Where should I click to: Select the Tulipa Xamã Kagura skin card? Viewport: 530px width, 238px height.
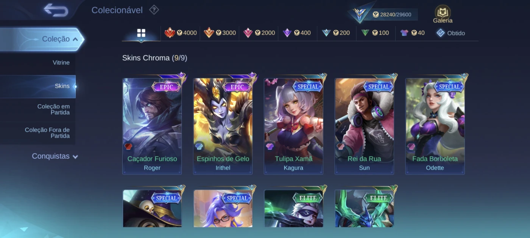point(293,126)
